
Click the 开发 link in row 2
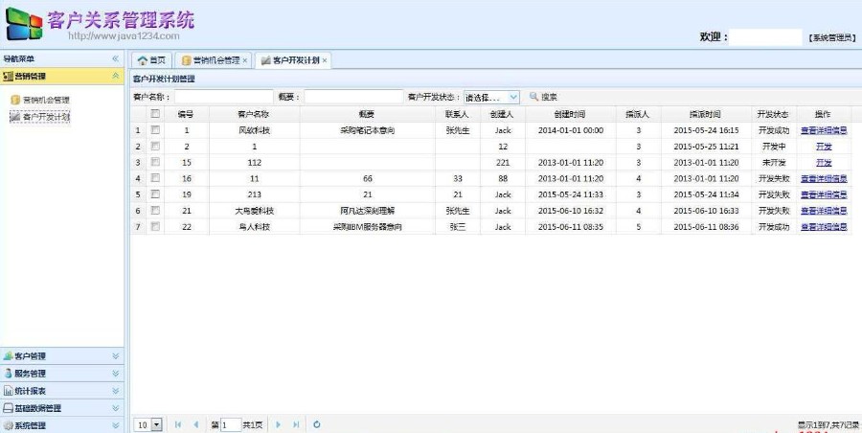coord(823,147)
